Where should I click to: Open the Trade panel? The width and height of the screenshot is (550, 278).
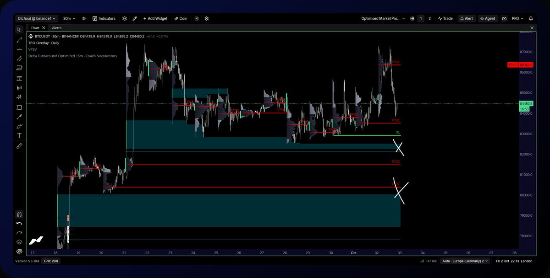point(445,19)
